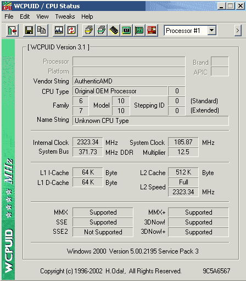Click the exit door toolbar icon
Image resolution: width=246 pixels, height=281 pixels.
(x=12, y=30)
